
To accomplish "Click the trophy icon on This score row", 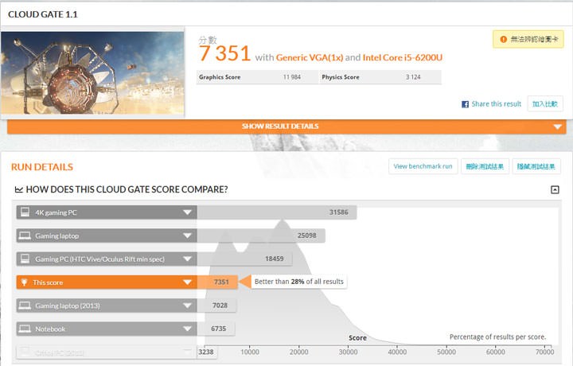I will click(25, 282).
